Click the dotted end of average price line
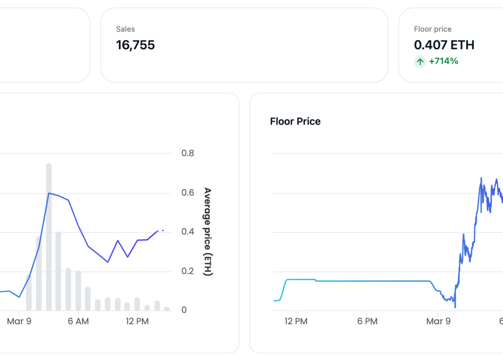 click(x=161, y=231)
